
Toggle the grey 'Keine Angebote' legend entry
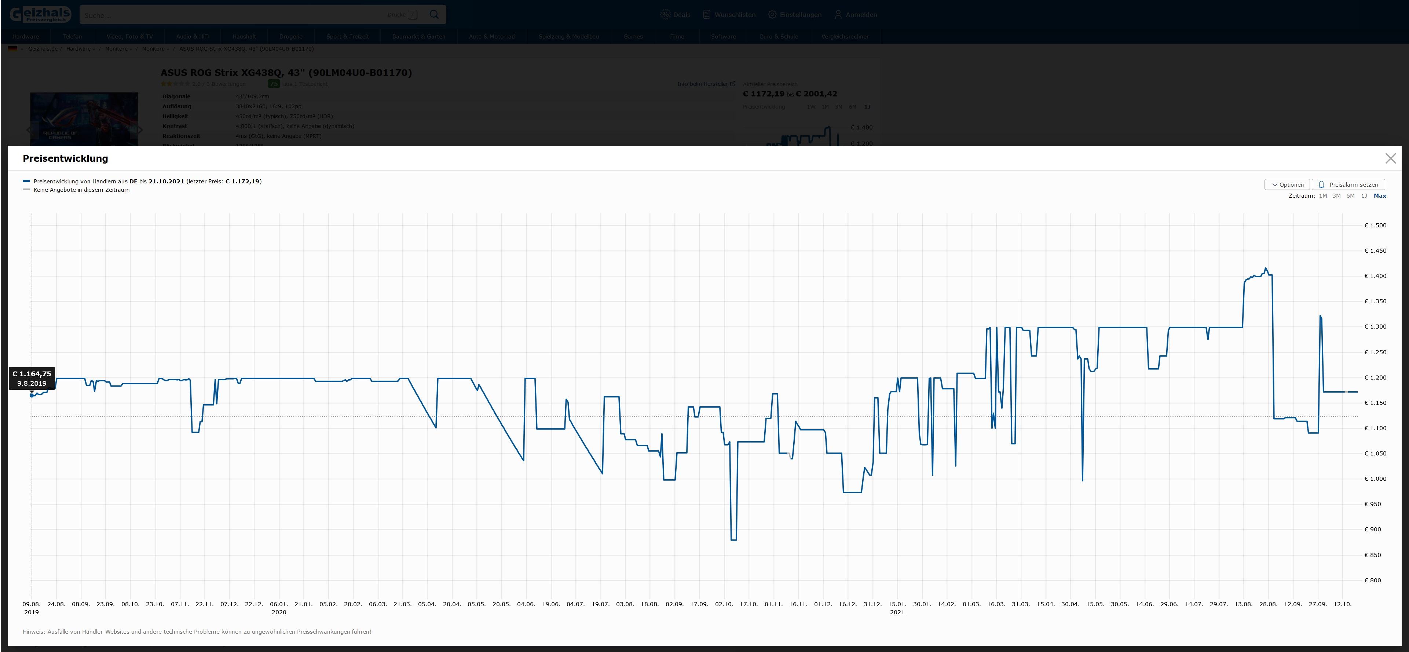pyautogui.click(x=76, y=190)
